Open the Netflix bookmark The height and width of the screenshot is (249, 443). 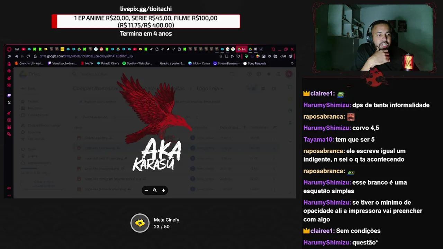tap(87, 63)
